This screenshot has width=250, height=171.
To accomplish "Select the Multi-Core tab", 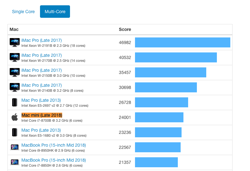I will 55,12.
